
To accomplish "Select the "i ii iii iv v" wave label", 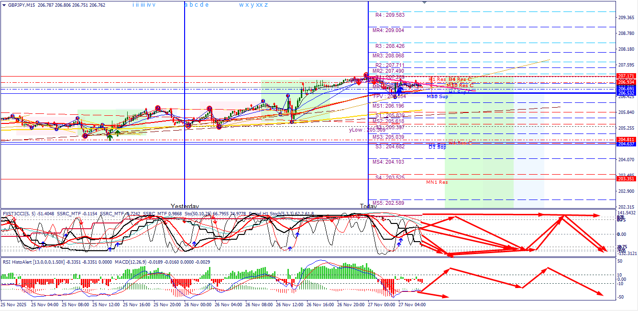I will tap(144, 5).
